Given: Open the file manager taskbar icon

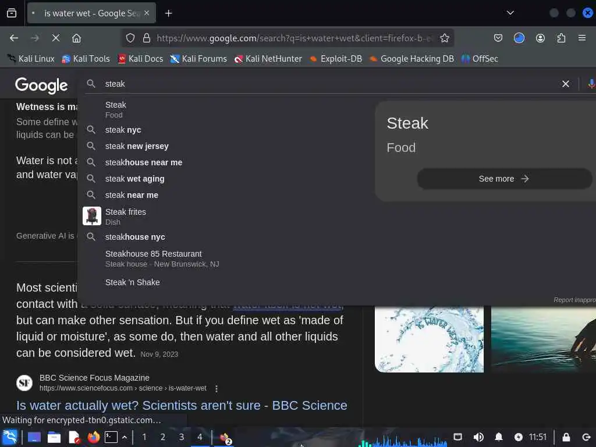Looking at the screenshot, I should click(54, 438).
